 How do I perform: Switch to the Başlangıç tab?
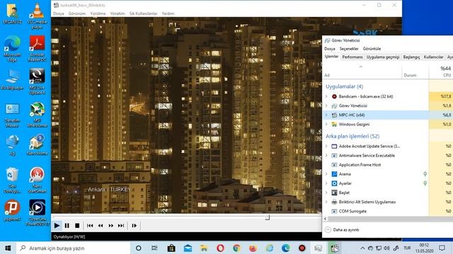pos(411,57)
